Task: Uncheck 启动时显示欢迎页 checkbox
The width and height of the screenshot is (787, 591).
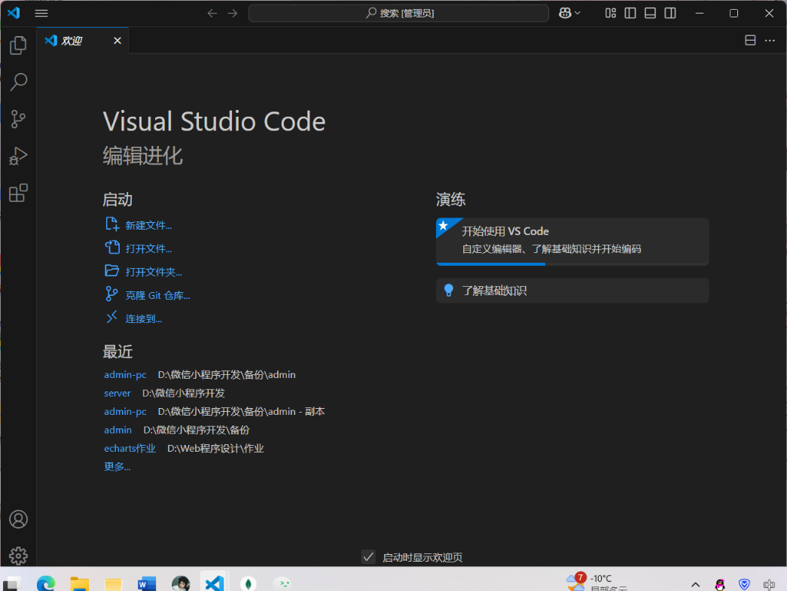Action: coord(368,557)
